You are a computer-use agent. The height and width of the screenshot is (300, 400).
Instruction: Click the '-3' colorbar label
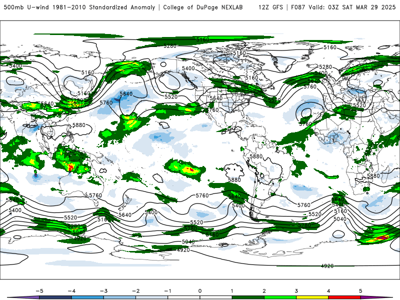[x=103, y=291]
